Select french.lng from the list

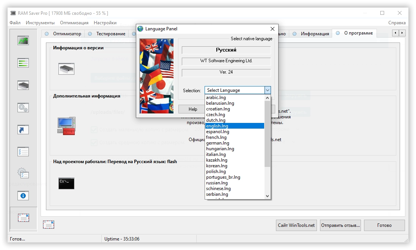[x=235, y=137]
